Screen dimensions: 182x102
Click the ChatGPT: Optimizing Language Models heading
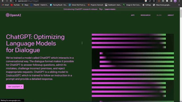(x=35, y=43)
